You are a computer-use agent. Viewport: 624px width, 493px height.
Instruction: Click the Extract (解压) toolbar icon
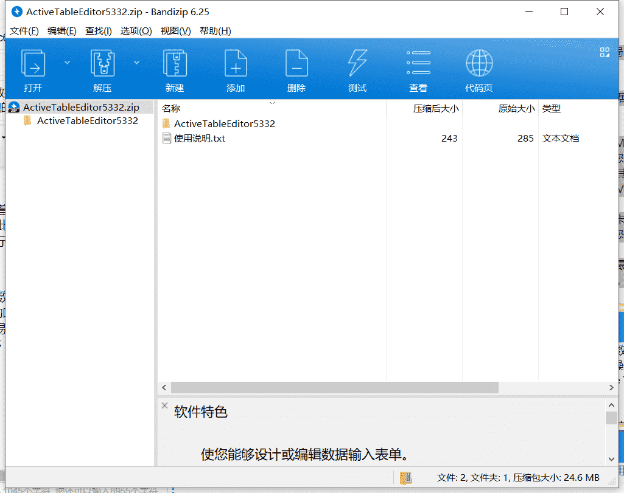(103, 63)
